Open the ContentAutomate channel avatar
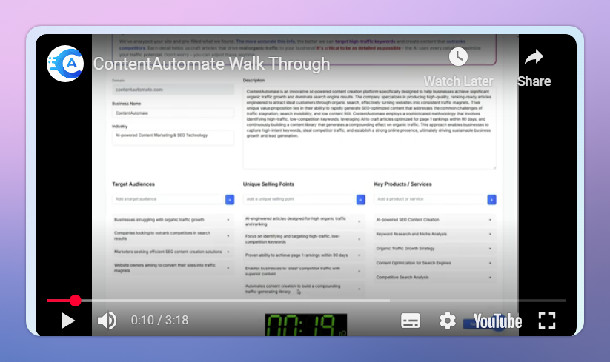Viewport: 610px width, 362px height. click(65, 64)
